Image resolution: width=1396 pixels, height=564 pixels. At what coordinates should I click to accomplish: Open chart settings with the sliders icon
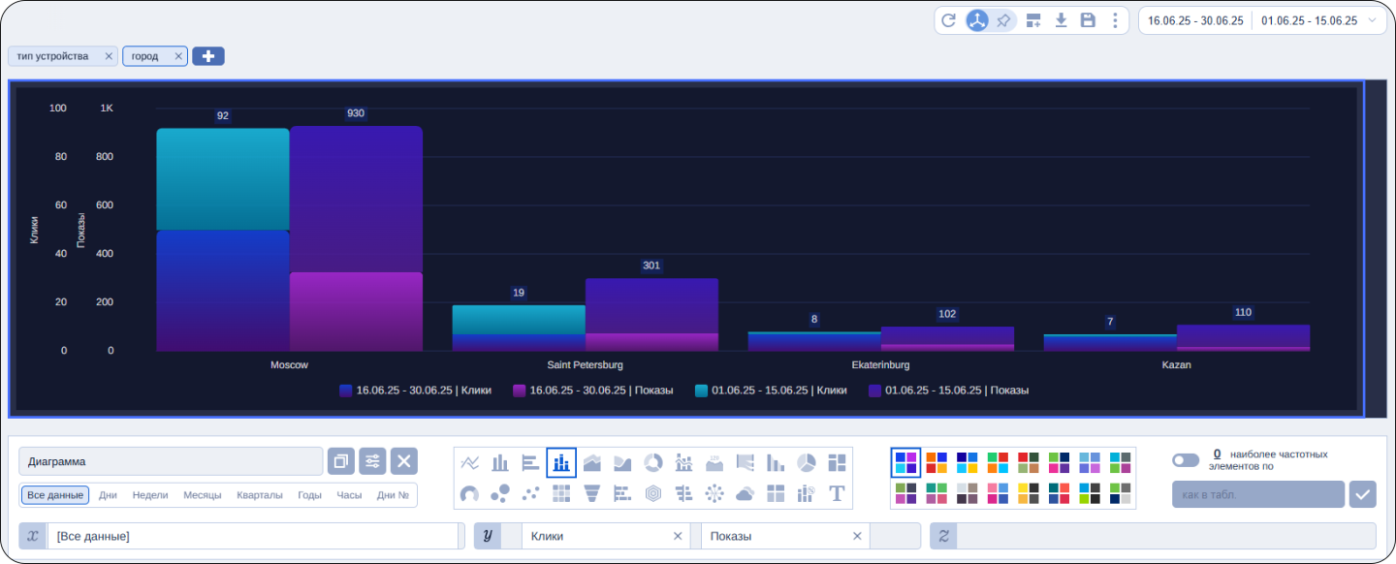(x=372, y=461)
